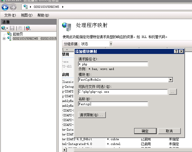Click the 请求路径 input field

[x=113, y=64]
